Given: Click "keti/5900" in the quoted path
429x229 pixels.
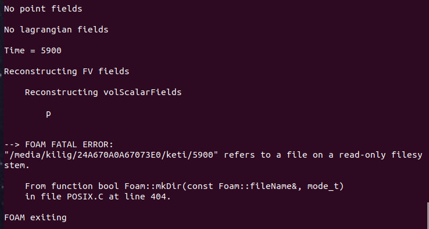Looking at the screenshot, I should click(190, 155).
